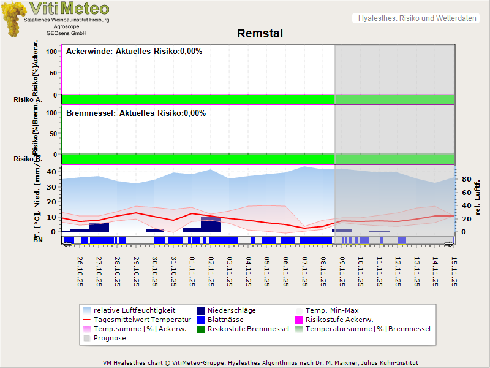The image size is (490, 368).
Task: Click the Temperatursumme [%] Brennnessel legend swatch
Action: click(x=300, y=329)
